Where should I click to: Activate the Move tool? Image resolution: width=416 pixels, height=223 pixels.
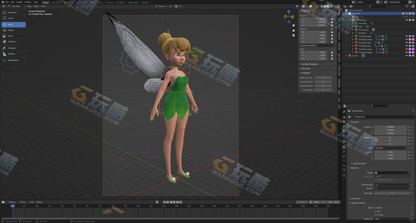click(13, 24)
